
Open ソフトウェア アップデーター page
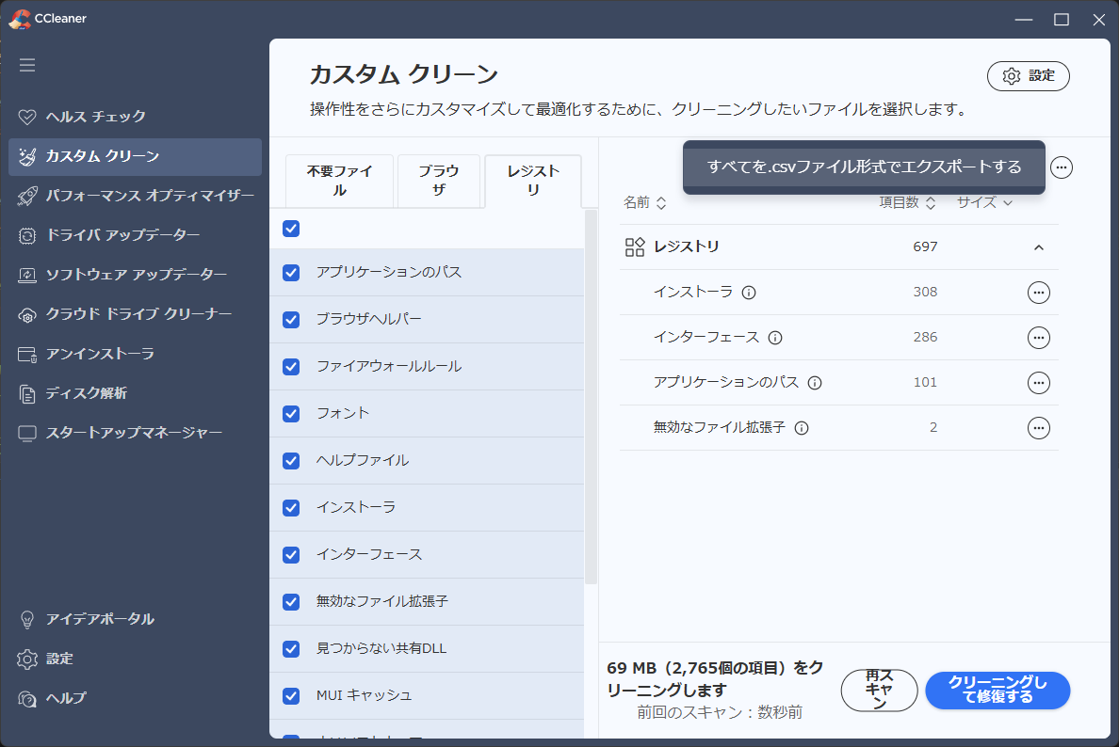click(x=135, y=275)
